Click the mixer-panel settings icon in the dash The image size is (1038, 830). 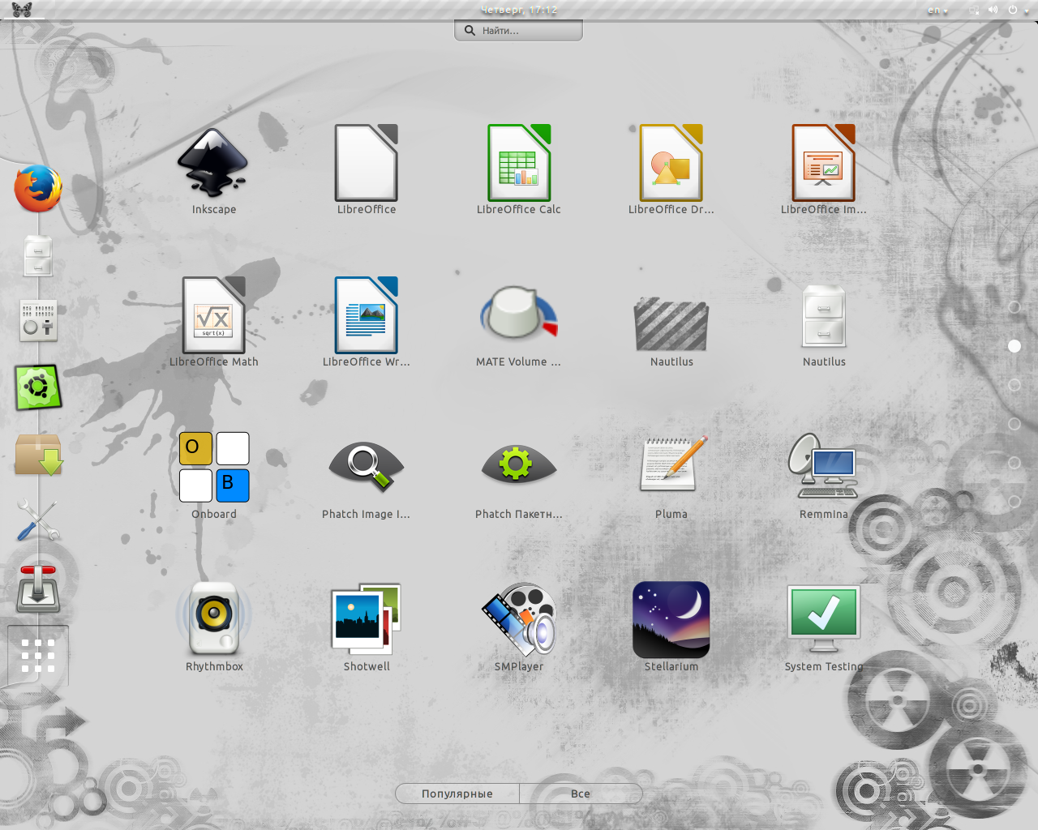pos(38,320)
